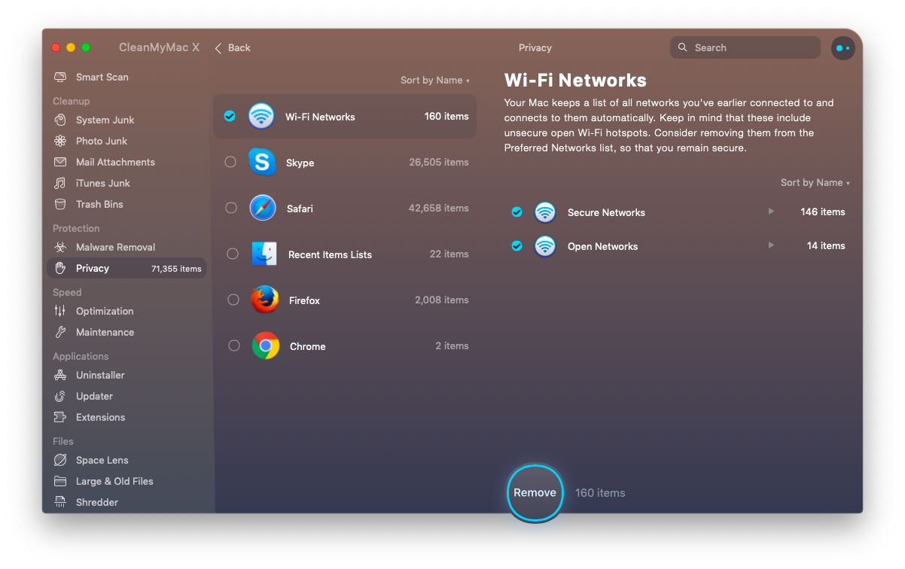Click the Privacy hand icon
905x569 pixels.
coord(60,268)
